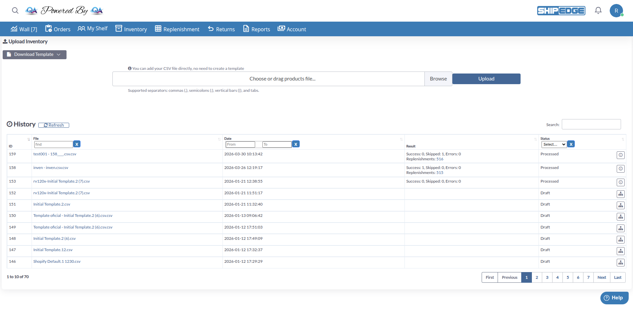Open the Reports menu
633x310 pixels.
(x=256, y=29)
